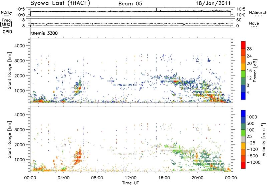This screenshot has height=185, width=267.
Task: Click the strong red echo near 17:00 in power panel
Action: (176, 81)
